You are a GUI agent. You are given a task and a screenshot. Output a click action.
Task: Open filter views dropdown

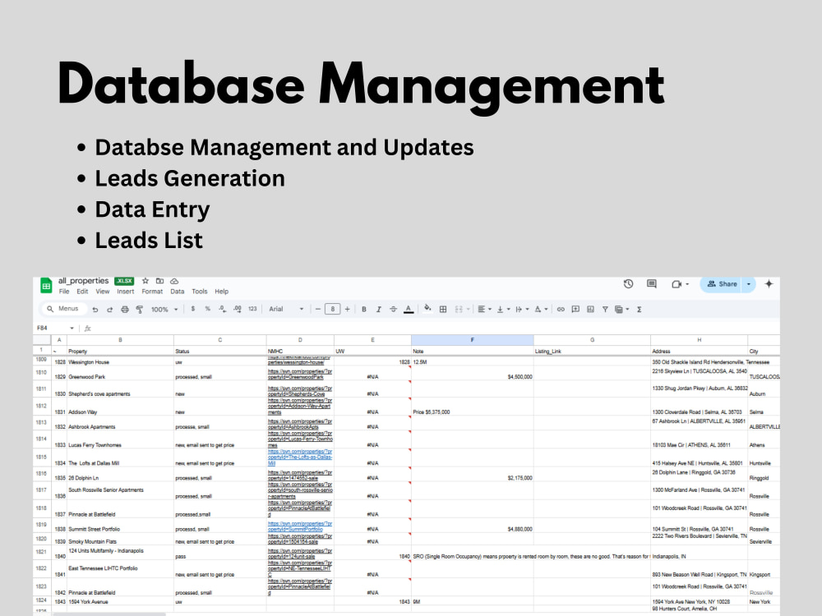pyautogui.click(x=621, y=310)
